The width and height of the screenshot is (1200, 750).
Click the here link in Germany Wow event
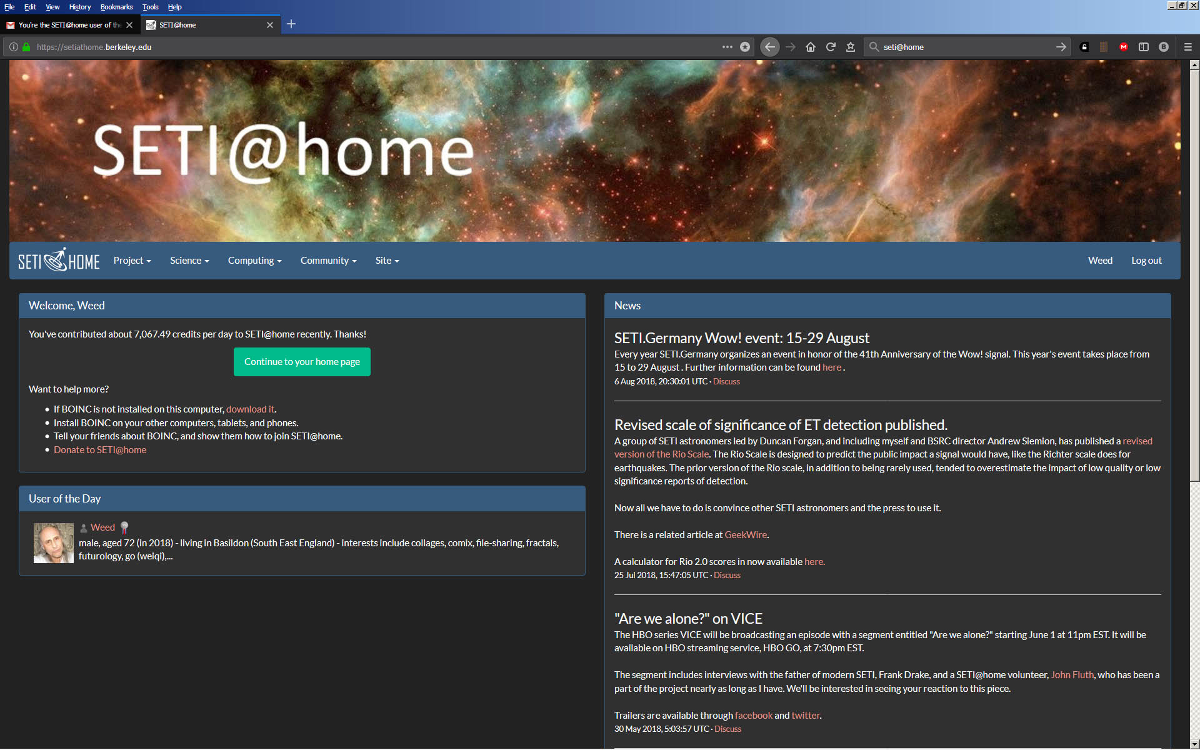(832, 367)
